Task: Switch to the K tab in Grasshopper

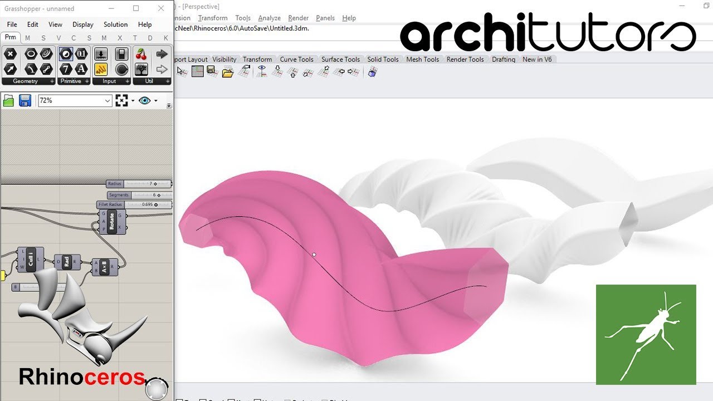Action: click(165, 38)
